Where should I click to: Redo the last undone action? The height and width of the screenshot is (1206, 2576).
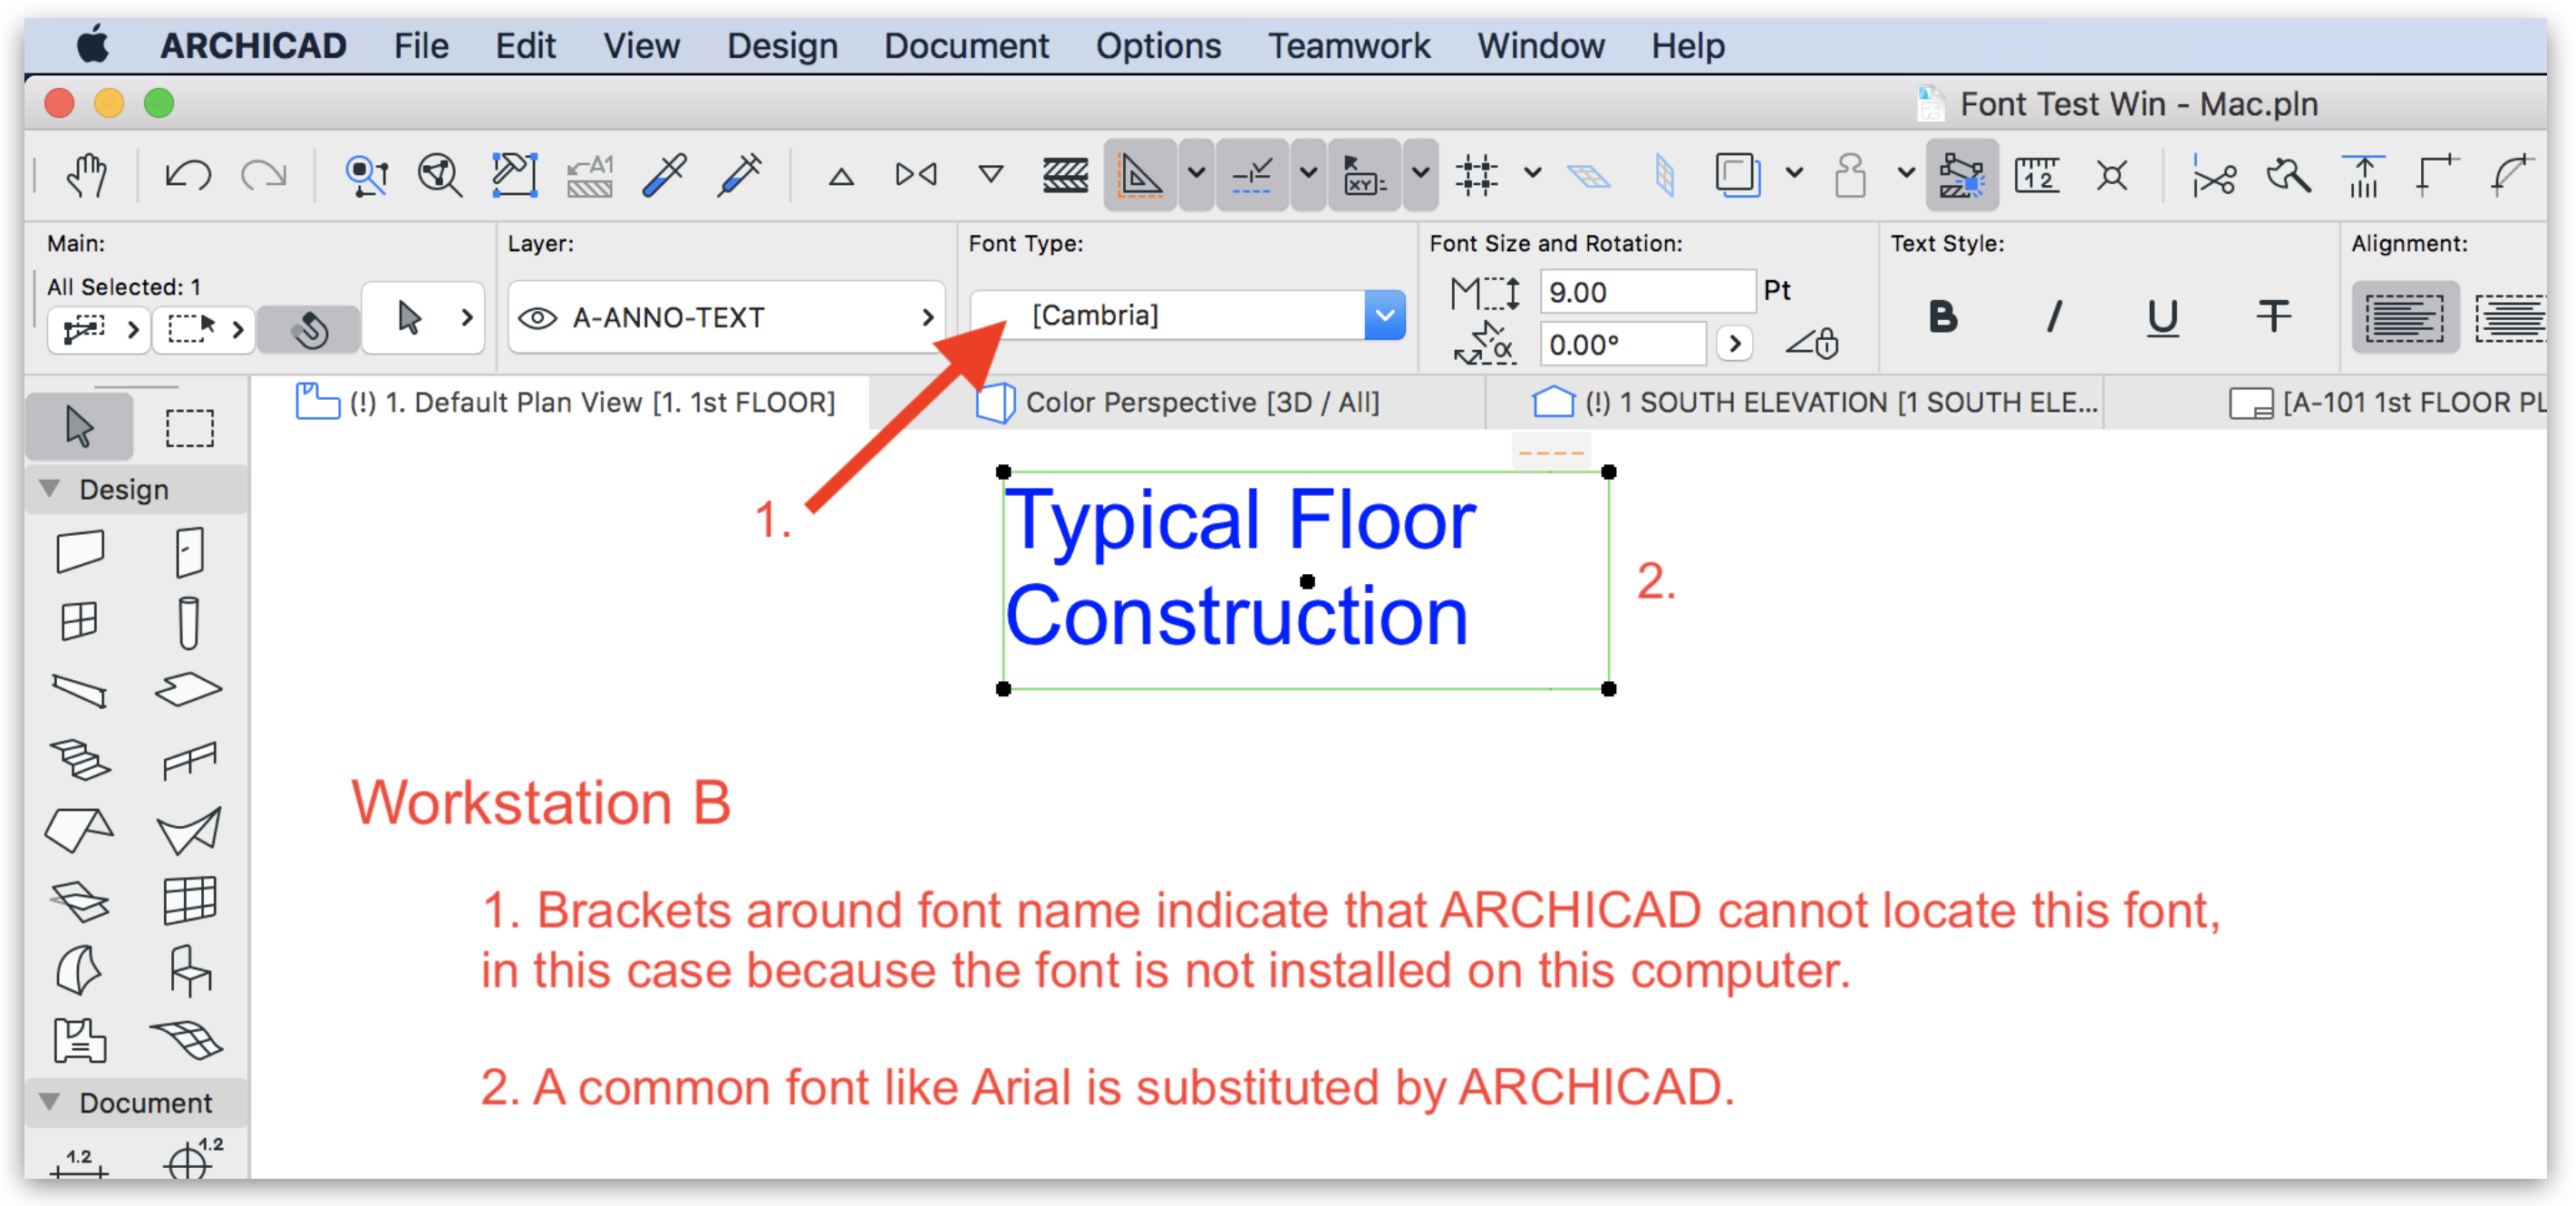tap(264, 175)
